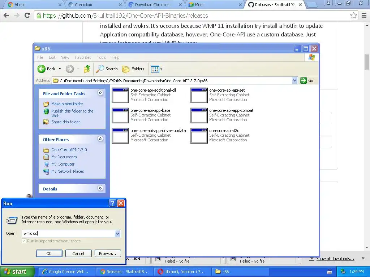
Task: Go up one folder level in Explorer
Action: pos(87,69)
